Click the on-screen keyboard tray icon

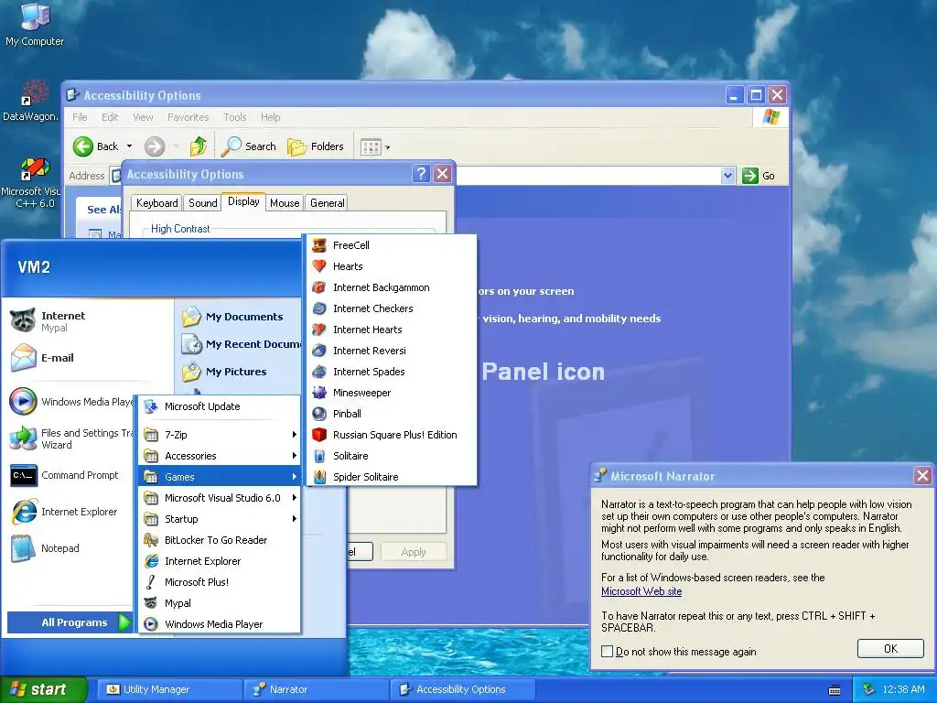[x=835, y=690]
